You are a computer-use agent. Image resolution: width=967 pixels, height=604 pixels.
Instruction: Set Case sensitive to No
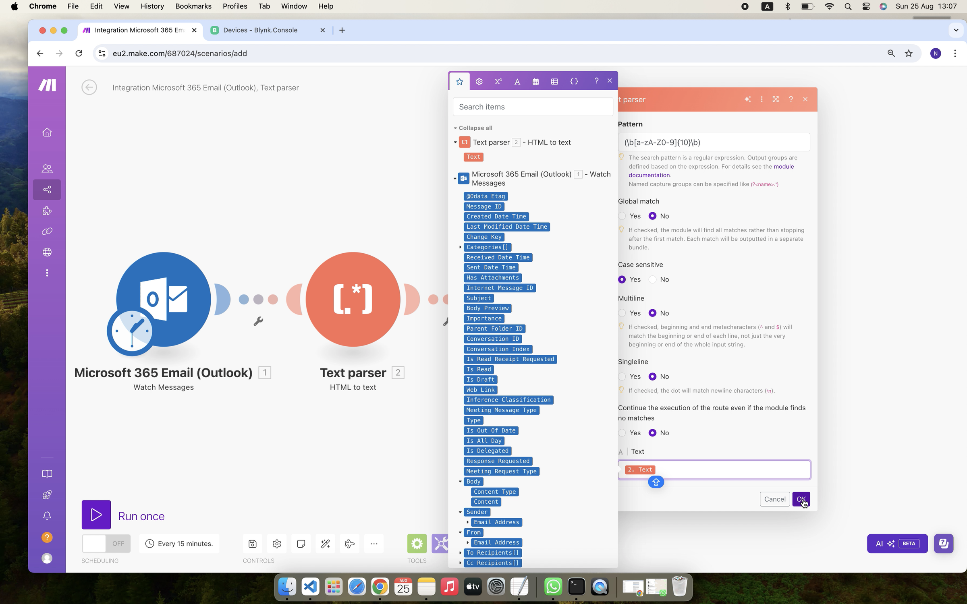[652, 279]
